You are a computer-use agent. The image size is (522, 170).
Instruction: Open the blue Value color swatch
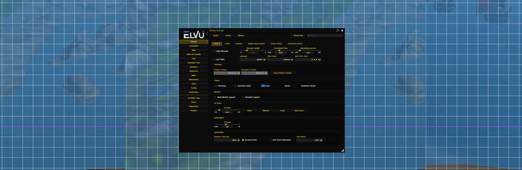pos(263,86)
